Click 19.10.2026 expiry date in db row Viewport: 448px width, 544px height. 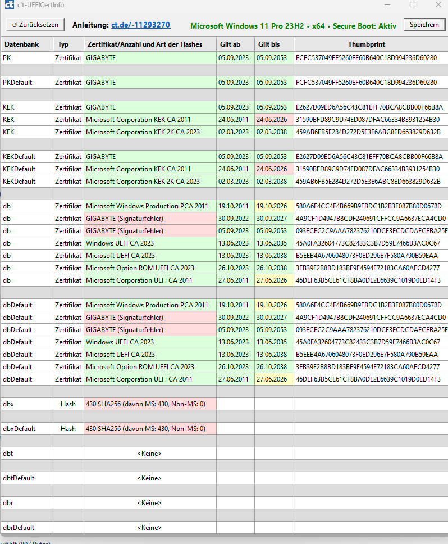pos(274,206)
